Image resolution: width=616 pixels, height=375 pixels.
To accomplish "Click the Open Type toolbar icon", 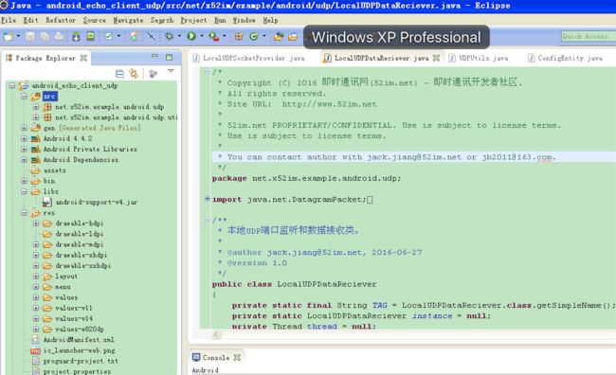I will [279, 37].
